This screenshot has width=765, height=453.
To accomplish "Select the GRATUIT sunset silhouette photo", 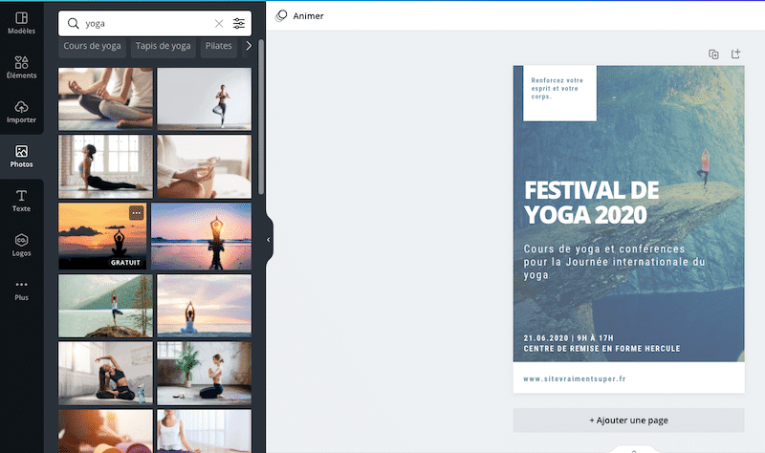I will (x=102, y=236).
